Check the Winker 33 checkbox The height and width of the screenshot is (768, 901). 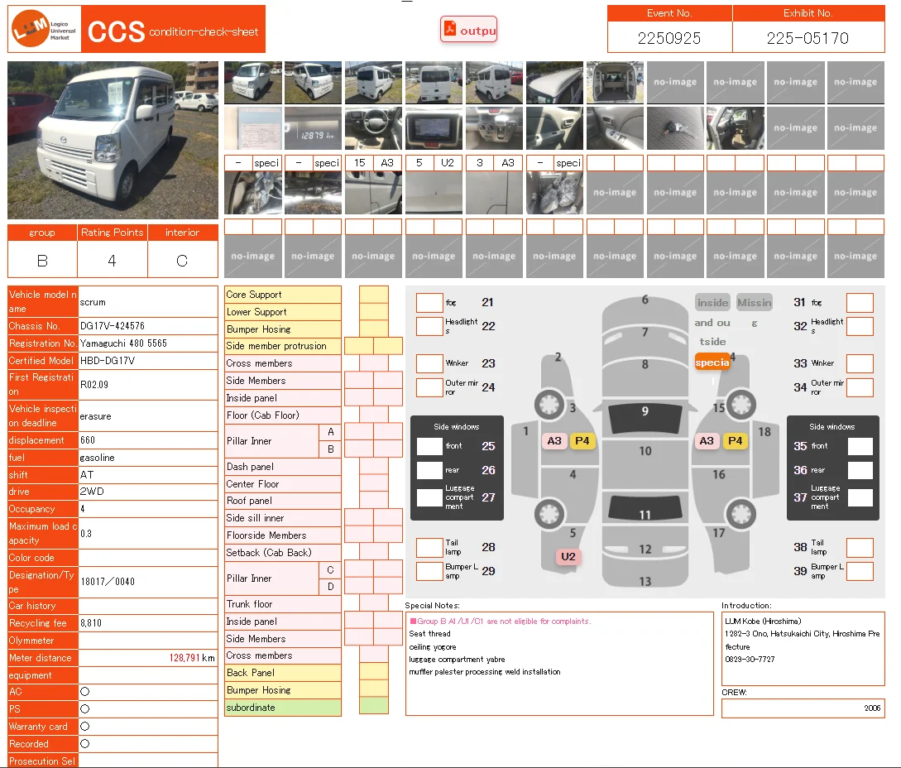860,363
